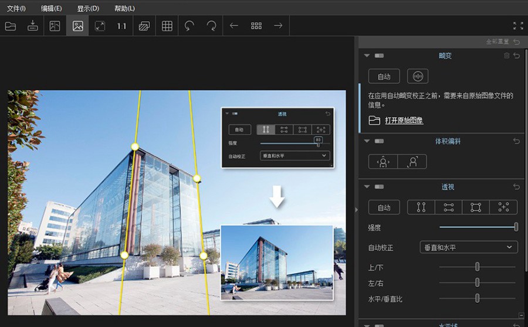Viewport: 528px width, 327px height.
Task: Toggle the 透视 correction switch
Action: [379, 186]
